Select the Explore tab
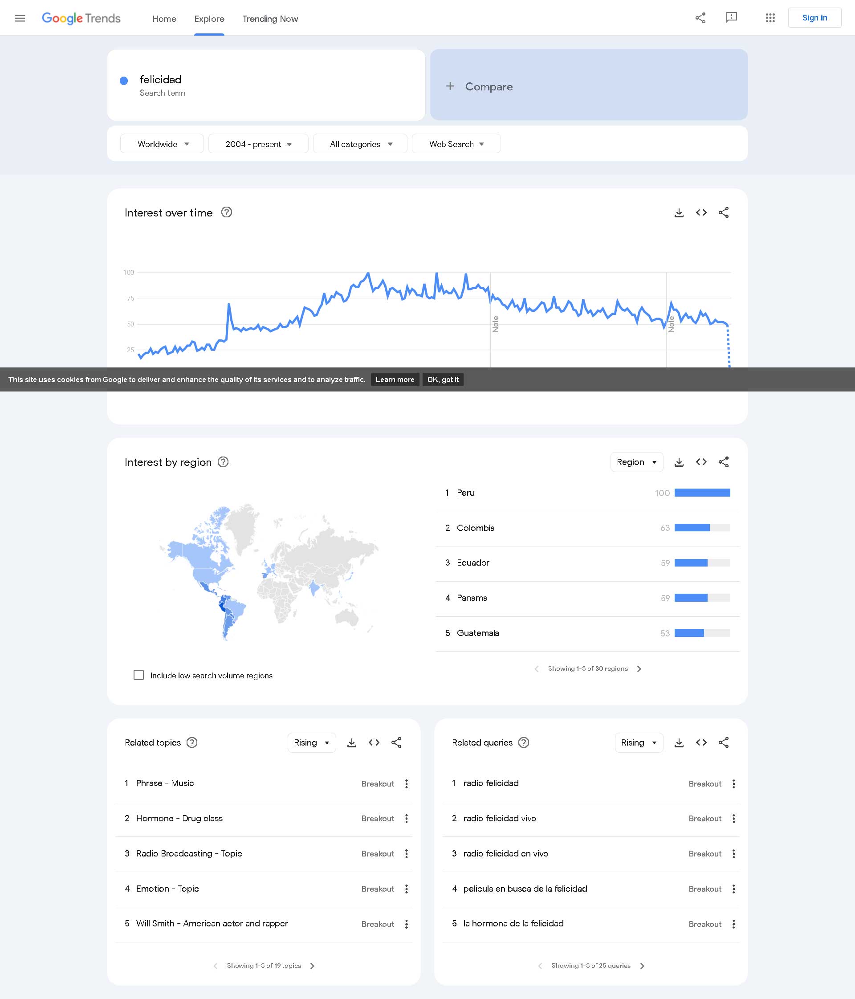The height and width of the screenshot is (999, 855). [x=209, y=19]
